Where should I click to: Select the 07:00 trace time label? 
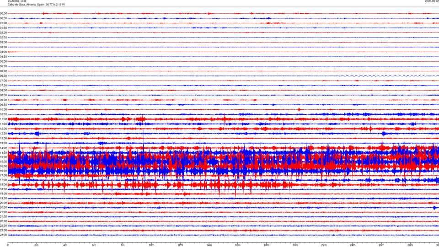coord(3,81)
